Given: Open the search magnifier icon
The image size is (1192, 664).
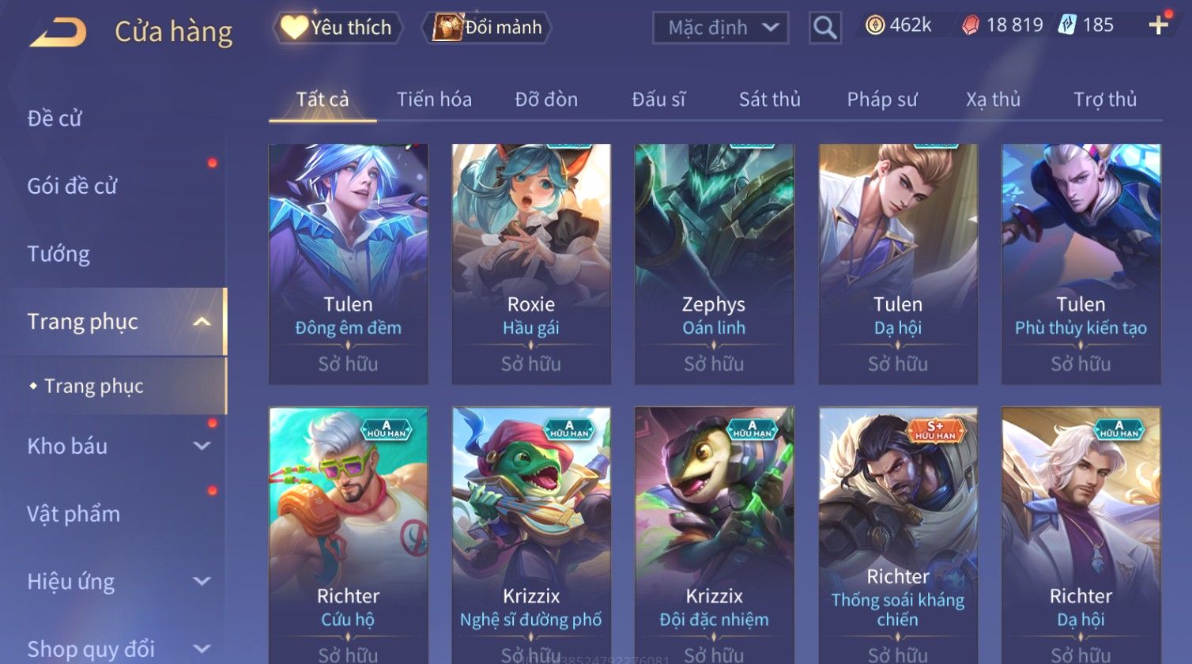Looking at the screenshot, I should (x=824, y=28).
